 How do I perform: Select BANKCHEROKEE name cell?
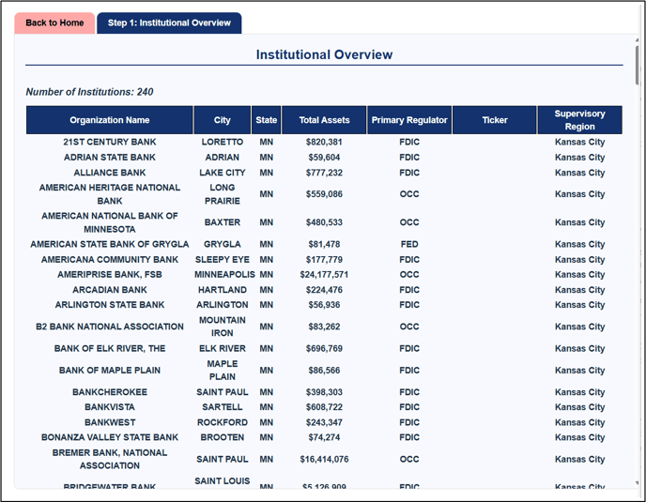coord(110,392)
